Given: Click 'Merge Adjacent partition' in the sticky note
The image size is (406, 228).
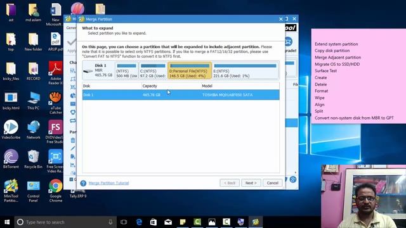Looking at the screenshot, I should click(338, 58).
